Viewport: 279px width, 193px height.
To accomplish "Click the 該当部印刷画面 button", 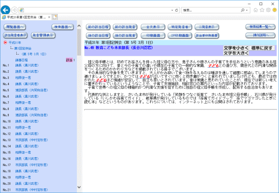I will point(207,35).
